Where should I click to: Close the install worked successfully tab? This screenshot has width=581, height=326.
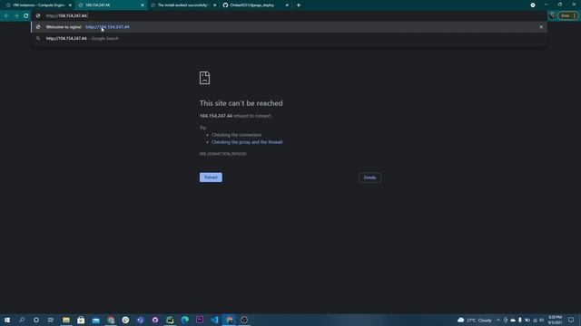coord(214,5)
